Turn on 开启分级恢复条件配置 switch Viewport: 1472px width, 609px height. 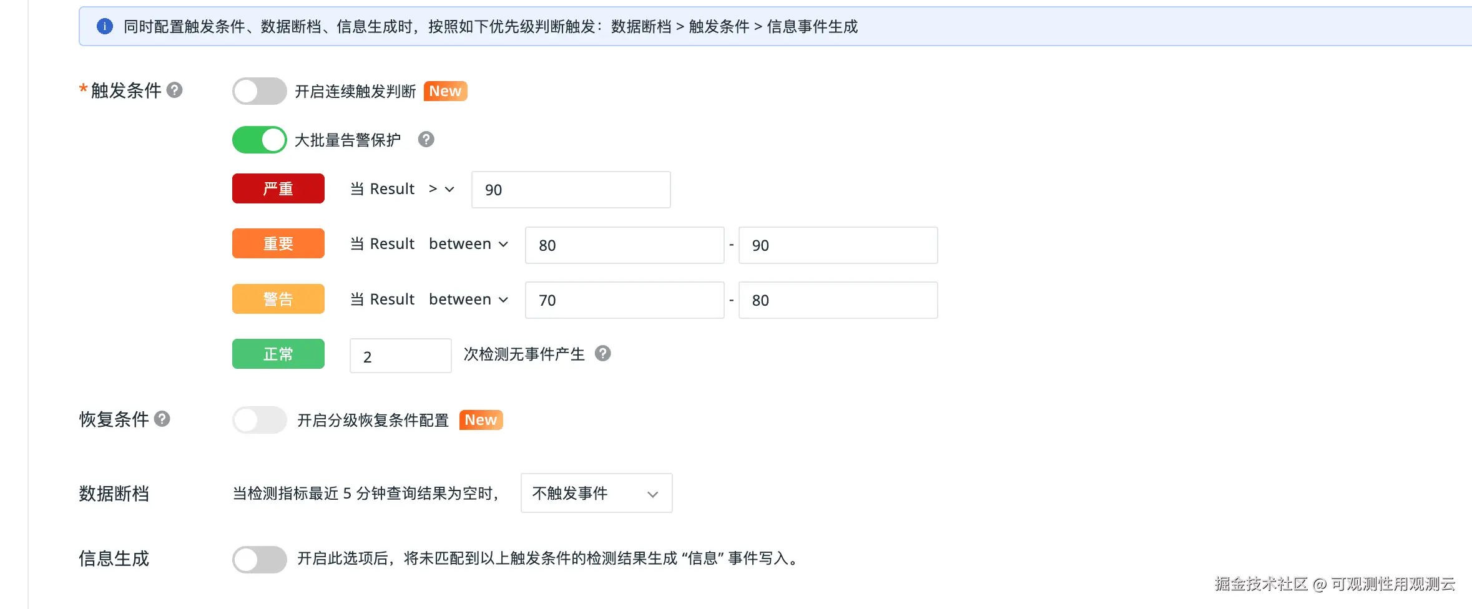tap(259, 420)
